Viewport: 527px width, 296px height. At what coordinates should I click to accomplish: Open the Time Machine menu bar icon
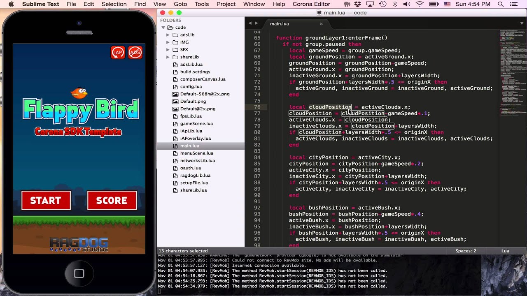[383, 4]
